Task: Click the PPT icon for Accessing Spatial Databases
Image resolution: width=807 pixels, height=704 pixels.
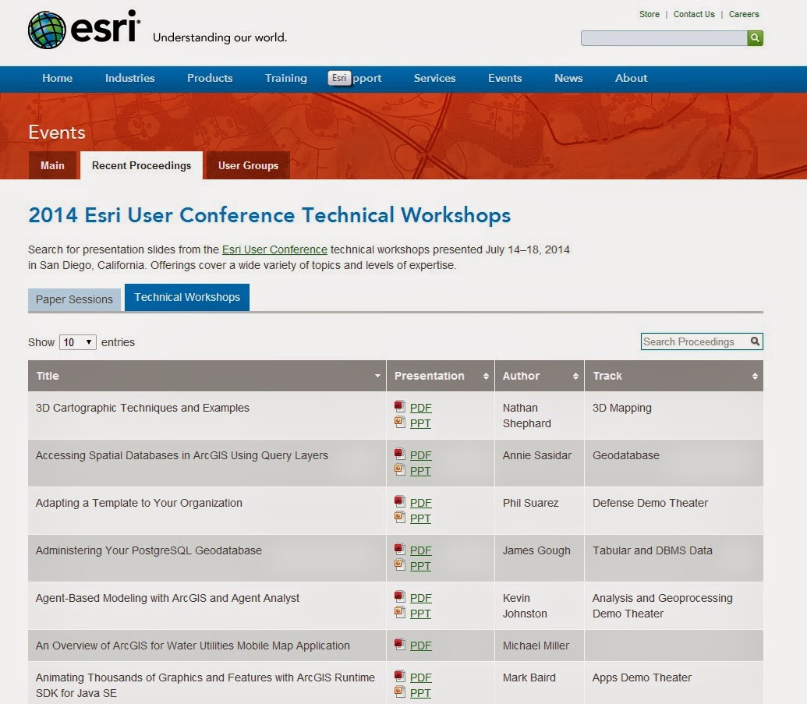Action: point(398,471)
